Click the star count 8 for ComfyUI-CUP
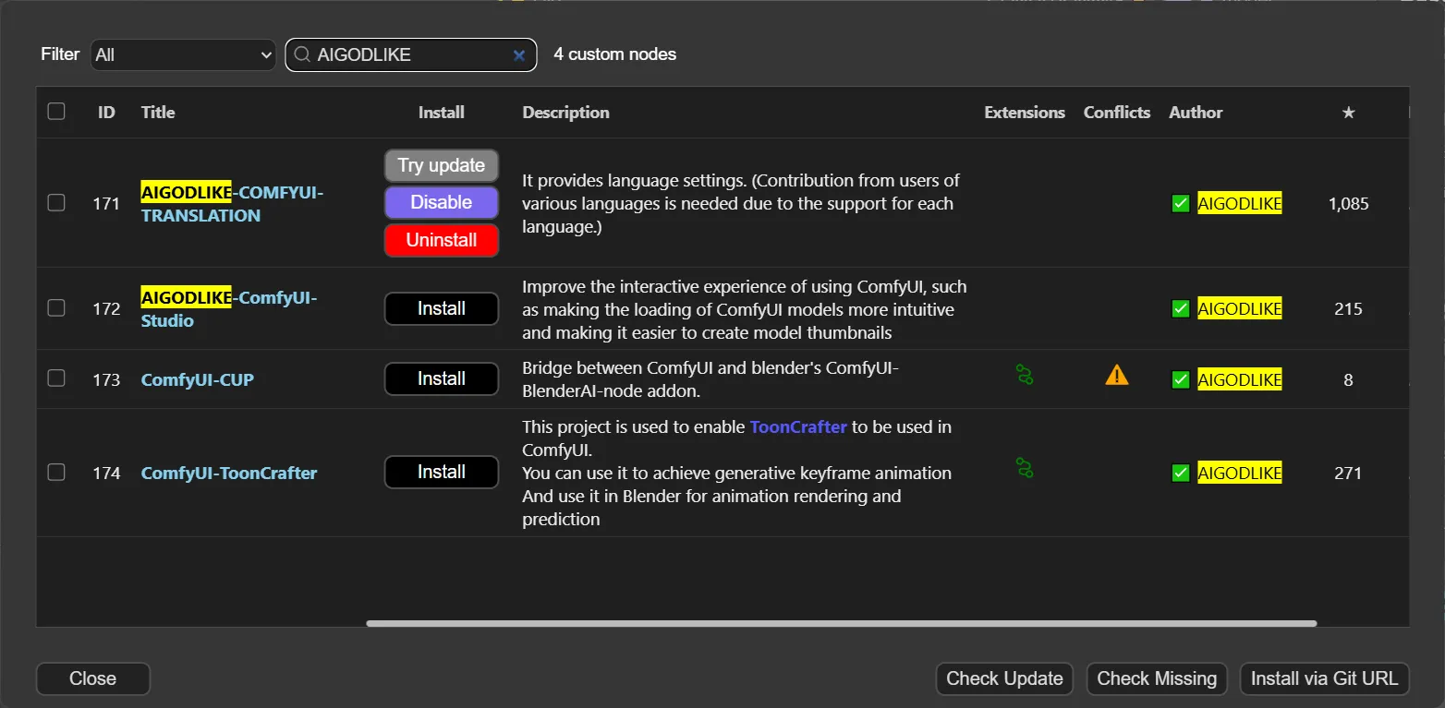 (x=1348, y=379)
